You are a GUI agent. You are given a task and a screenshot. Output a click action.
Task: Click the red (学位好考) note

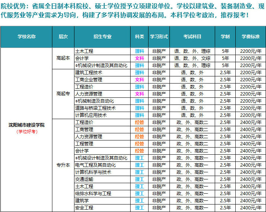click(x=27, y=131)
